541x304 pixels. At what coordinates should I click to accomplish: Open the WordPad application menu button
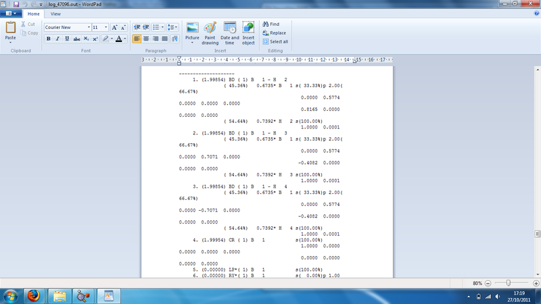(x=11, y=14)
